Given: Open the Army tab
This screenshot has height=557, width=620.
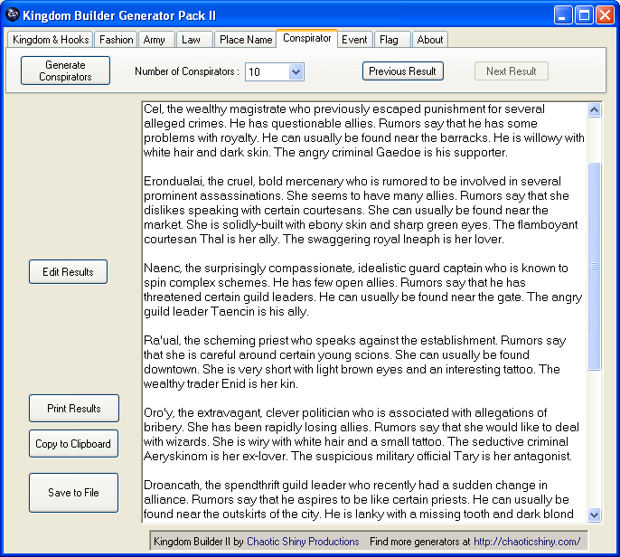Looking at the screenshot, I should [156, 40].
